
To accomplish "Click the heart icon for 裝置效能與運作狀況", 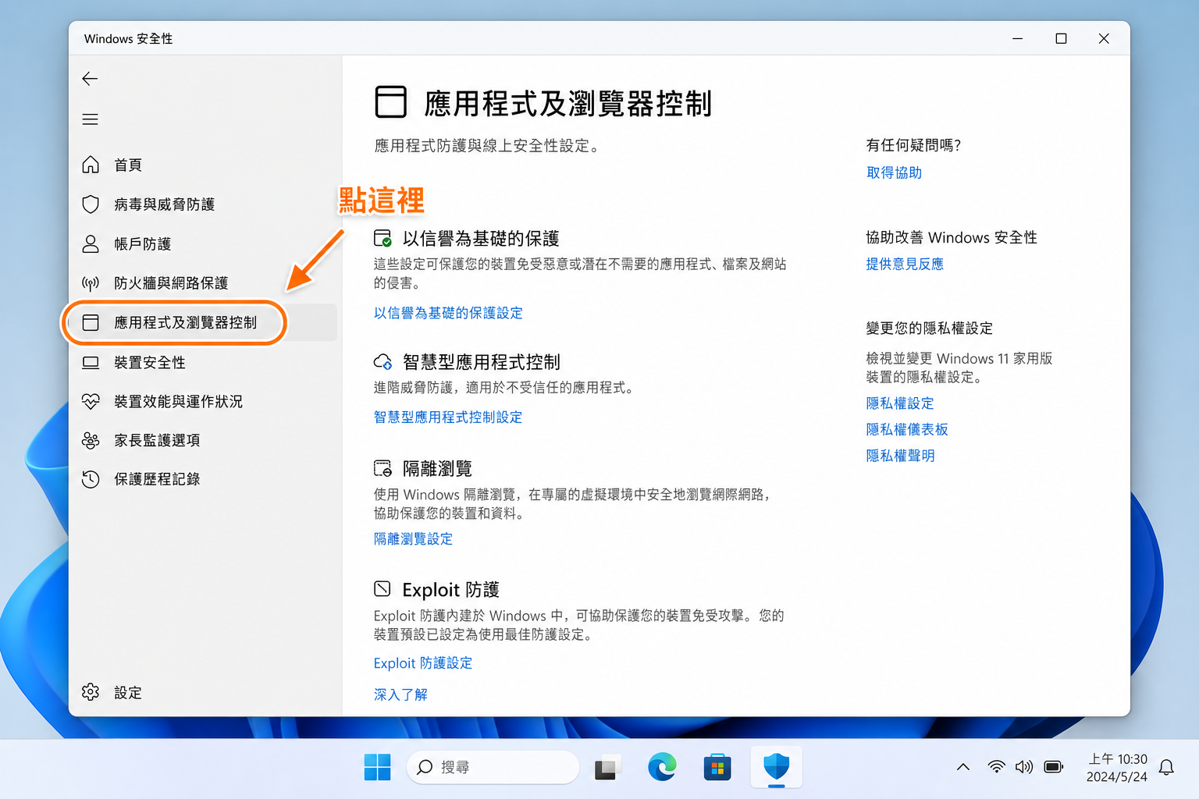I will point(91,401).
